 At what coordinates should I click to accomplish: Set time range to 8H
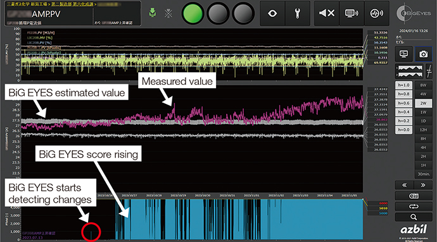423,139
